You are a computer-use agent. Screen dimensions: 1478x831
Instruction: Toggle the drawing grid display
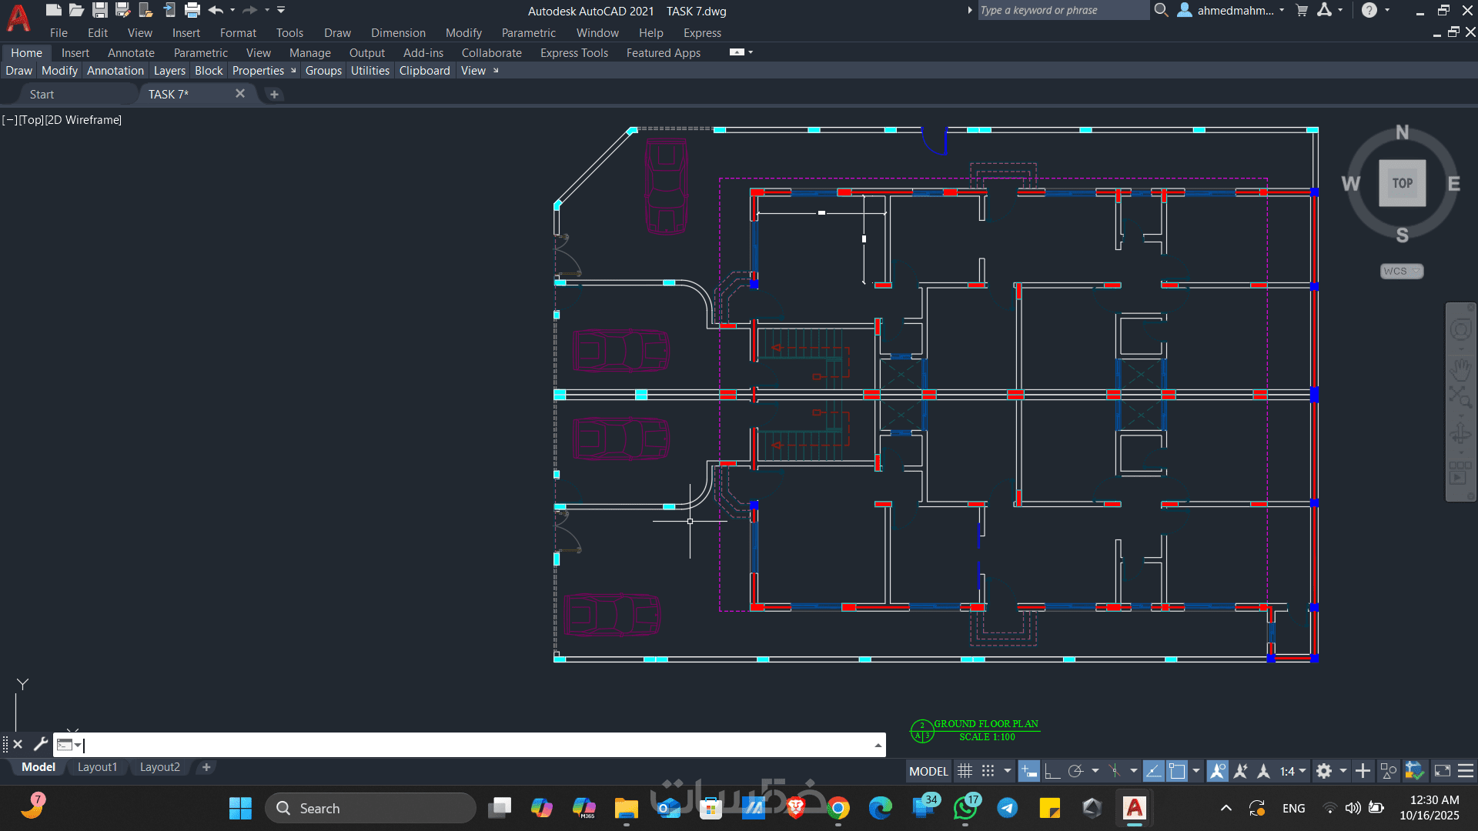click(x=965, y=771)
